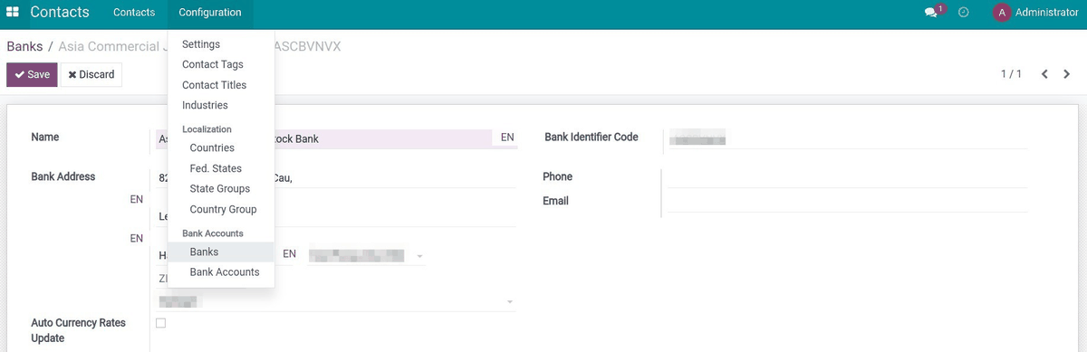Click into the Phone field

pos(846,177)
